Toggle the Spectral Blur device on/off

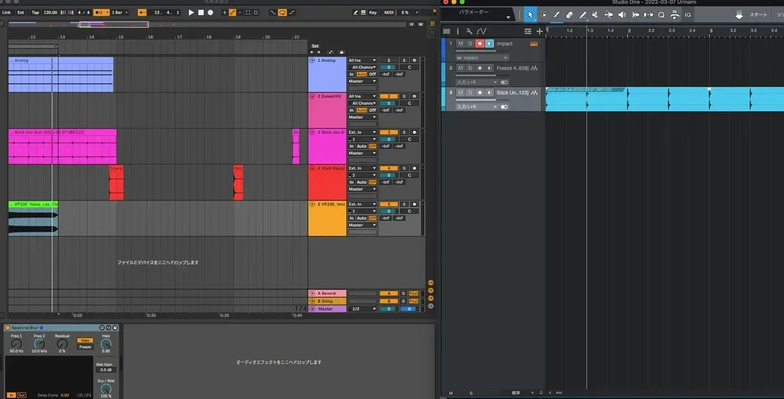click(7, 328)
